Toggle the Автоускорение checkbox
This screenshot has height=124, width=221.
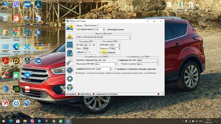pyautogui.click(x=100, y=52)
